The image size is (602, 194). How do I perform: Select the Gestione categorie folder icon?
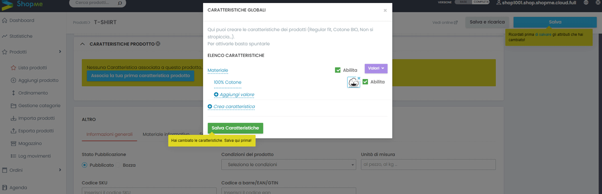point(14,105)
